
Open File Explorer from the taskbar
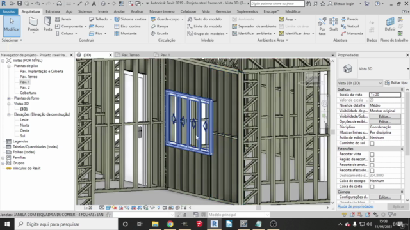[155, 224]
